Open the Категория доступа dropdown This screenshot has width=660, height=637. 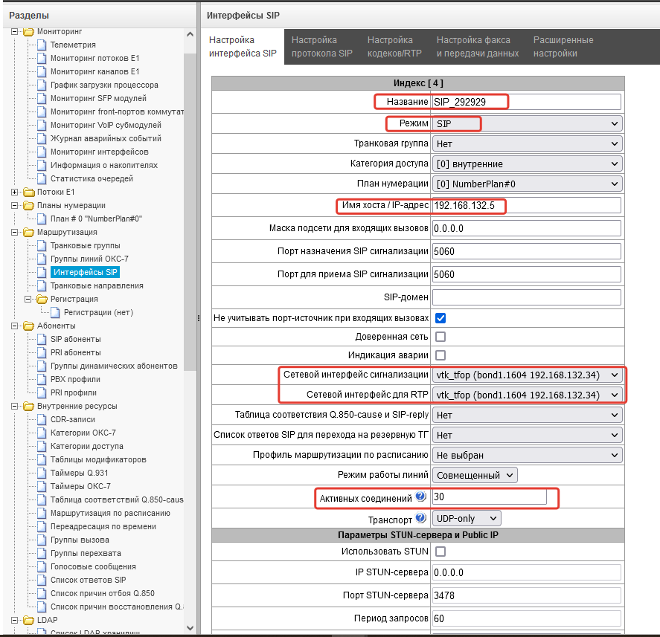click(527, 164)
